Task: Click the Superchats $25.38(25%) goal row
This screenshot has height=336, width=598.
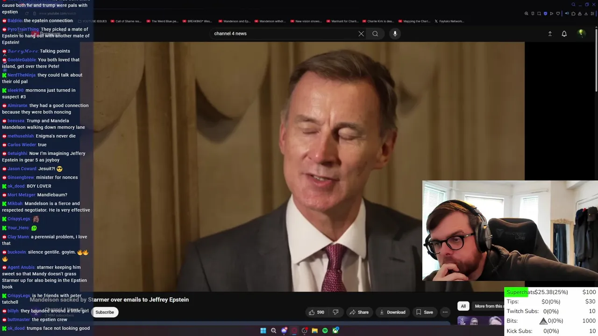Action: [x=551, y=292]
